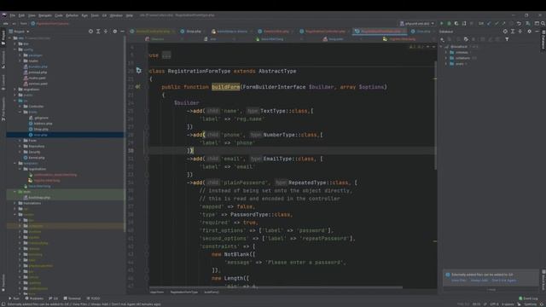The height and width of the screenshot is (307, 546).
Task: Click buildForm breadcrumb at editor bottom
Action: 212,292
